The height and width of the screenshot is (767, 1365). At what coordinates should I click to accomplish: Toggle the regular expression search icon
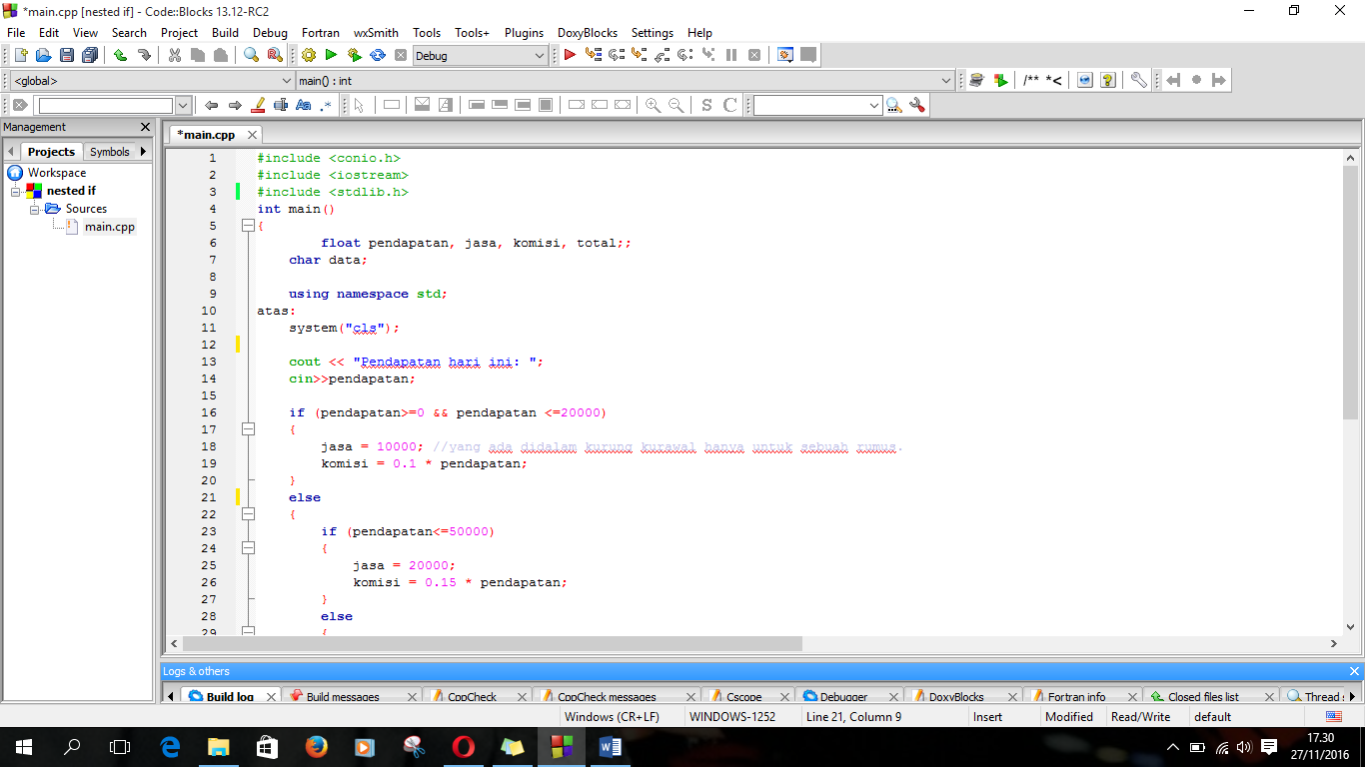pyautogui.click(x=326, y=105)
